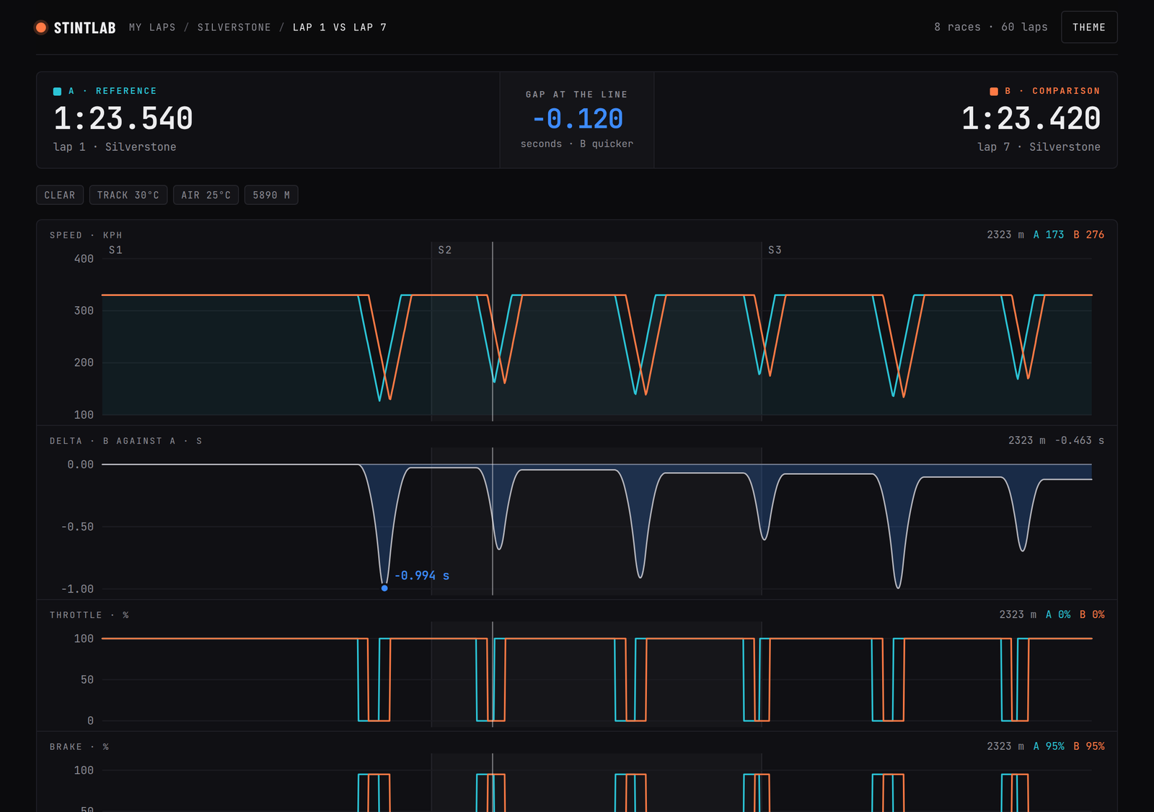Image resolution: width=1154 pixels, height=812 pixels.
Task: Click the brake readout 'B 95%'
Action: (x=1089, y=746)
